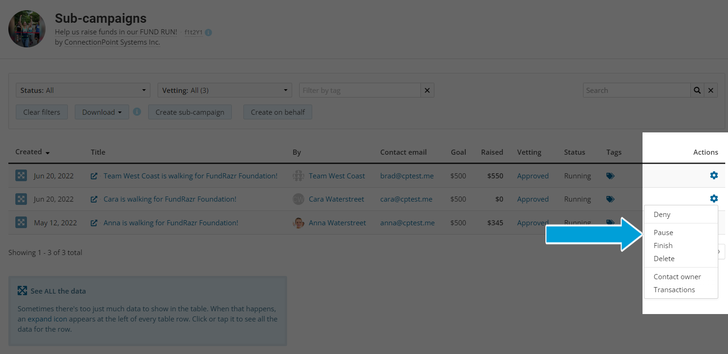This screenshot has width=728, height=354.
Task: Click the Create sub-campaign button
Action: [190, 112]
